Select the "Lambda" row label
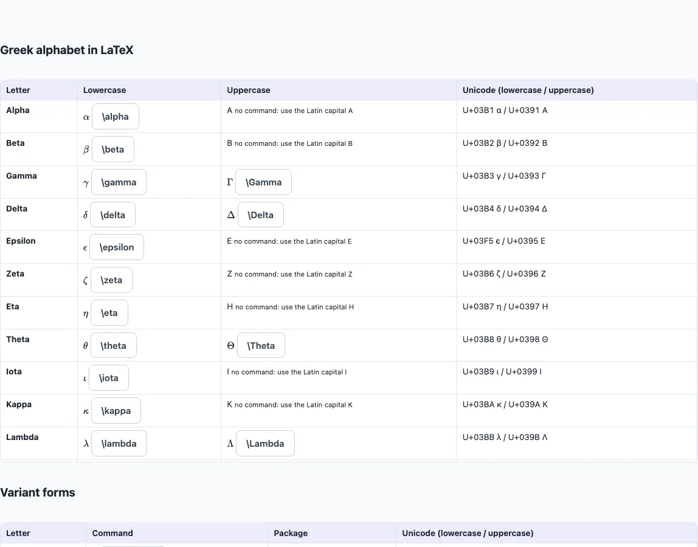Viewport: 698px width, 547px height. pyautogui.click(x=22, y=437)
